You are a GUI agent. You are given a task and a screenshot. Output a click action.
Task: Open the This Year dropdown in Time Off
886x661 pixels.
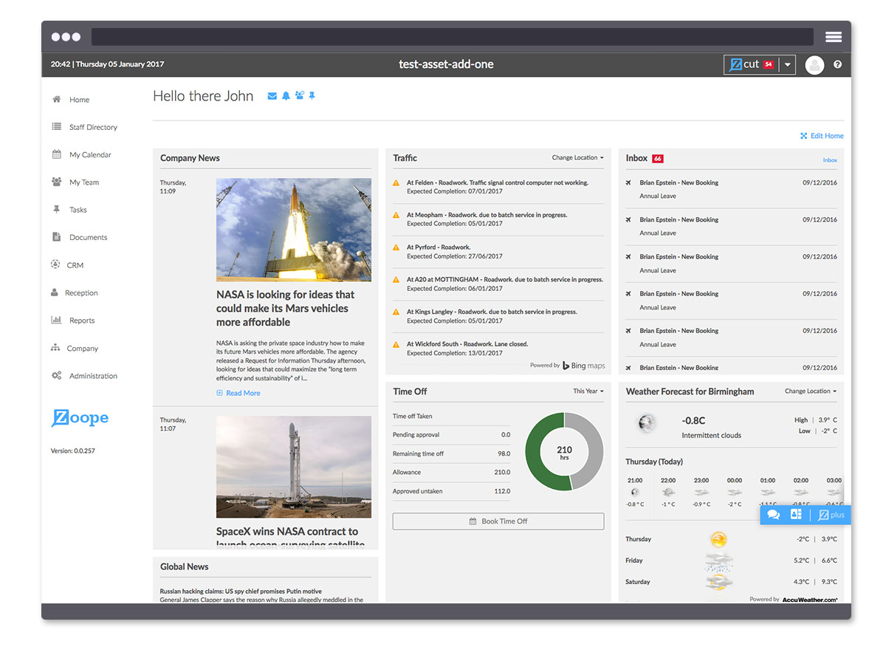pos(588,391)
